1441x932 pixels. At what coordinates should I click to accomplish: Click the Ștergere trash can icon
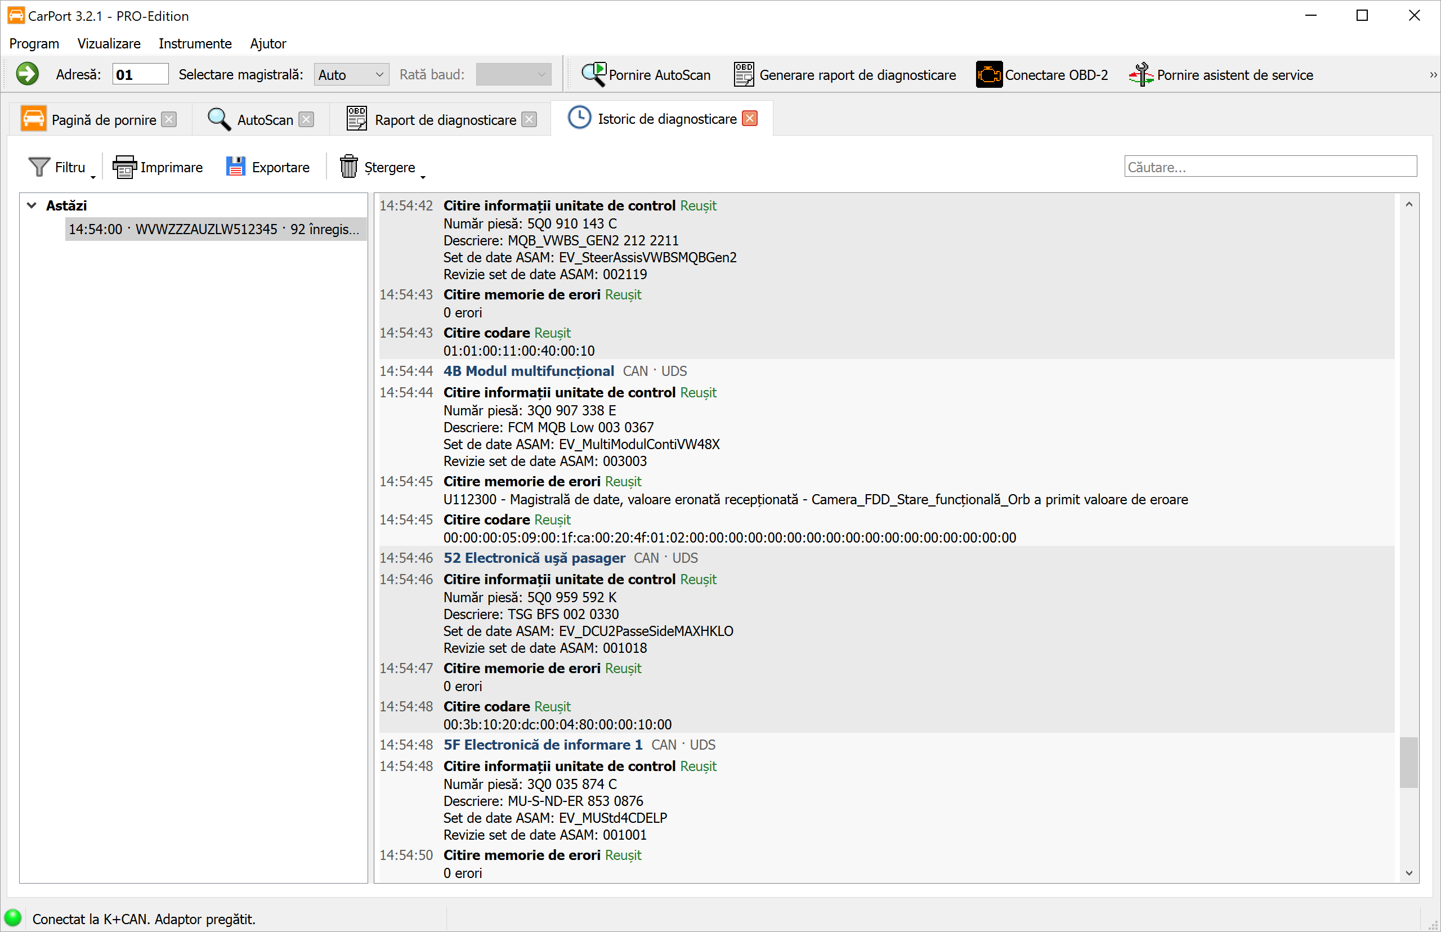[x=348, y=167]
